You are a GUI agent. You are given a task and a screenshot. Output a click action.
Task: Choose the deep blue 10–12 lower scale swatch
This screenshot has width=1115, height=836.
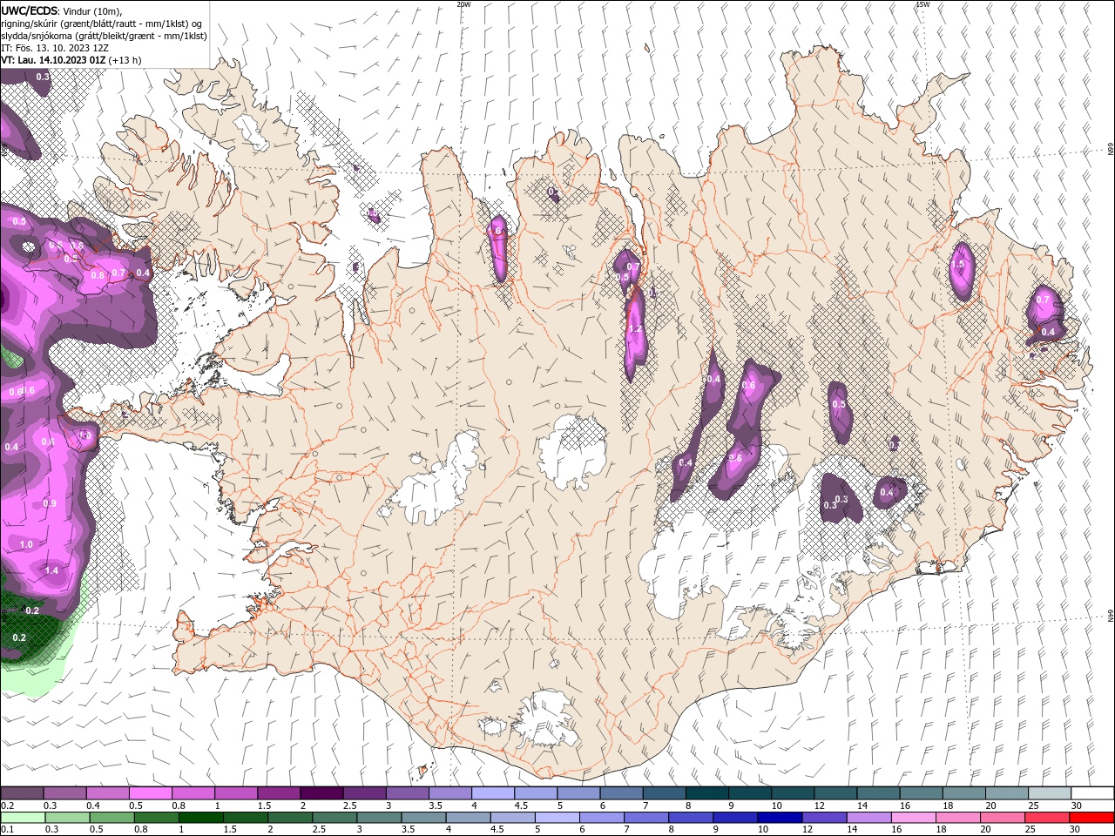click(779, 818)
